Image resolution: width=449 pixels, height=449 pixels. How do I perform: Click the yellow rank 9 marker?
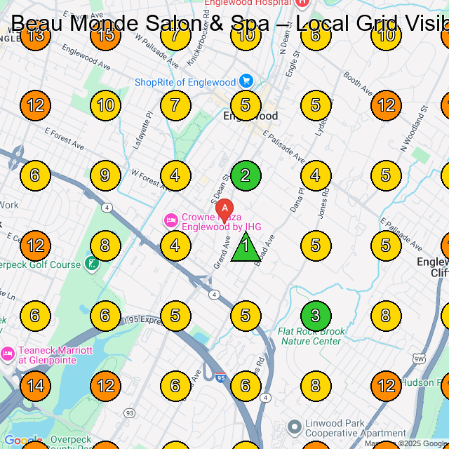(105, 175)
